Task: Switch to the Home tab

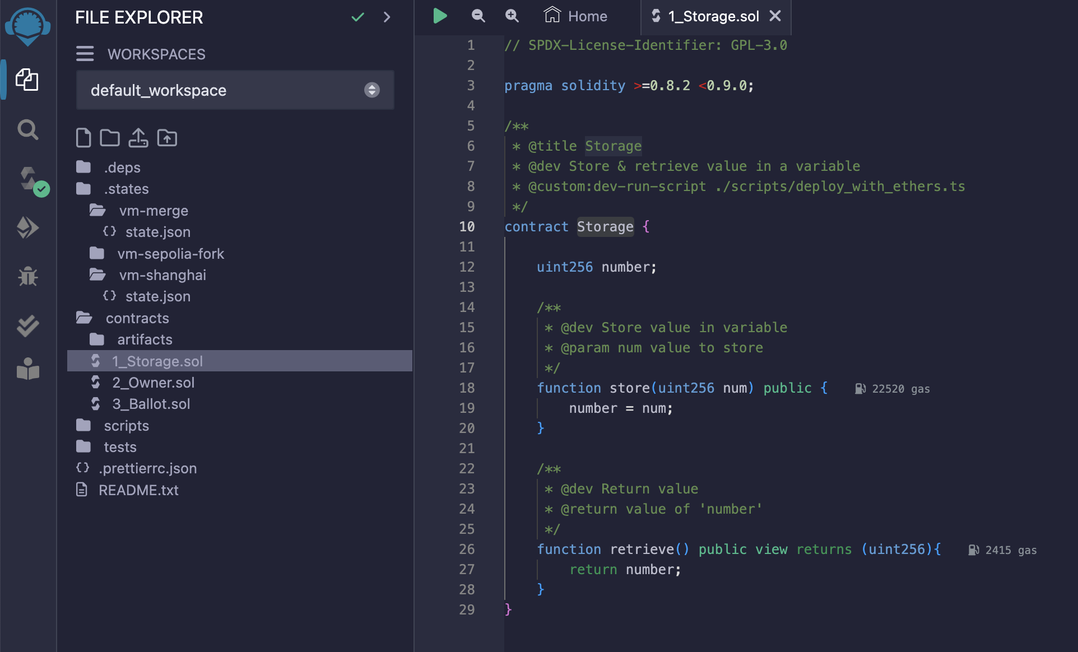Action: pos(577,16)
